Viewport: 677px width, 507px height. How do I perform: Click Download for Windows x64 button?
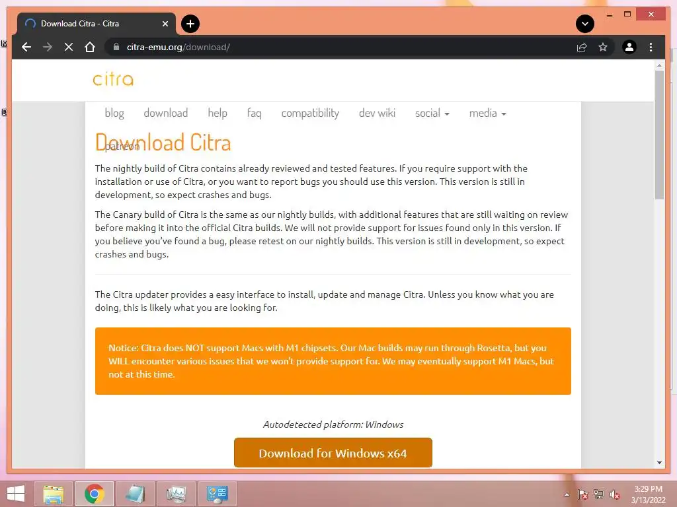click(x=333, y=453)
